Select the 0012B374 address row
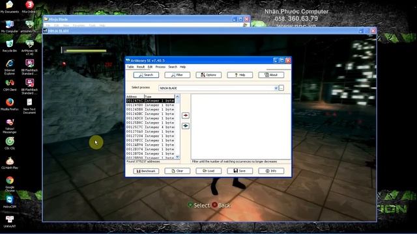Viewport: 417px width, 234px height. tap(151, 149)
